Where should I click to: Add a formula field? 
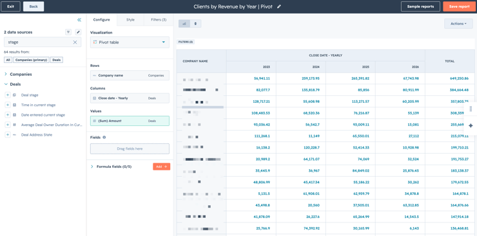click(x=162, y=167)
